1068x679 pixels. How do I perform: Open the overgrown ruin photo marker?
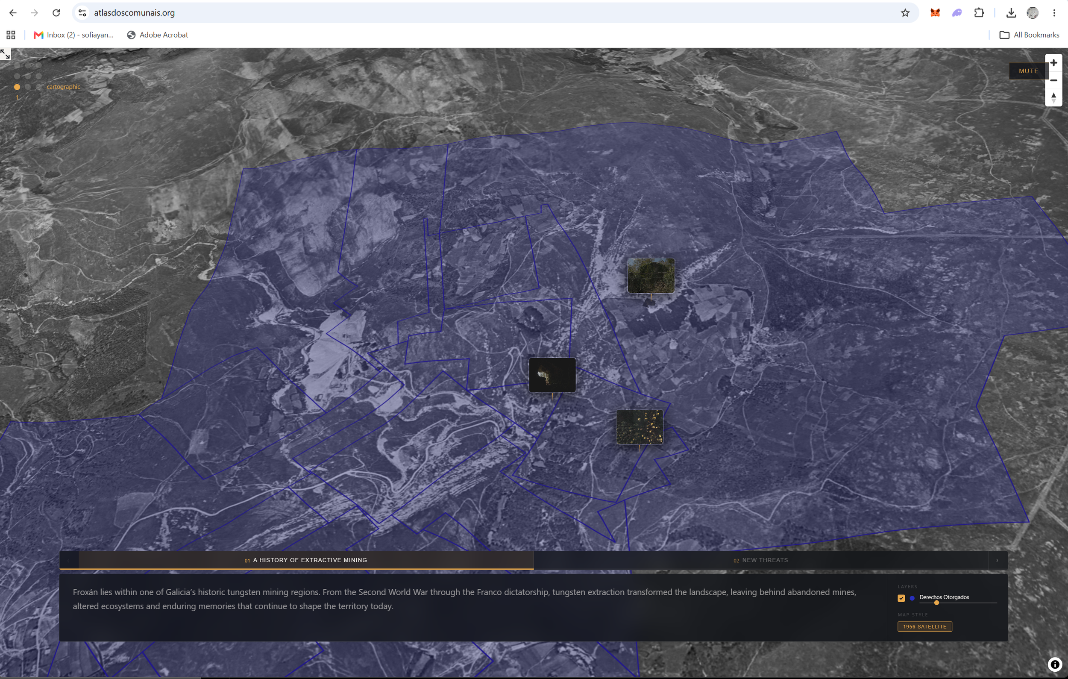(x=651, y=276)
